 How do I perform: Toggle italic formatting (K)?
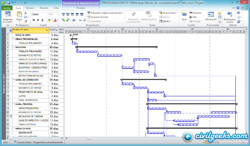[x=38, y=20]
